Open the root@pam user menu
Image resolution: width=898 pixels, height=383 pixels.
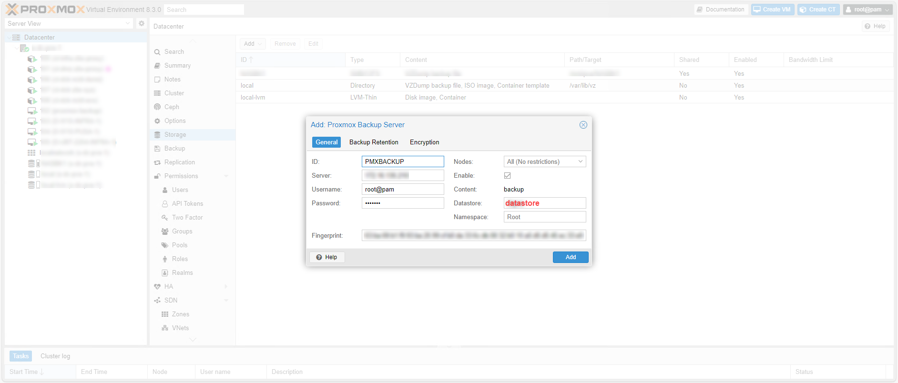tap(867, 10)
